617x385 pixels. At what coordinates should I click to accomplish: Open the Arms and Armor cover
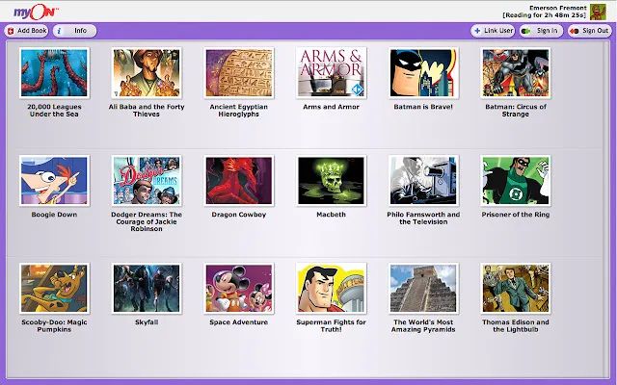click(331, 73)
